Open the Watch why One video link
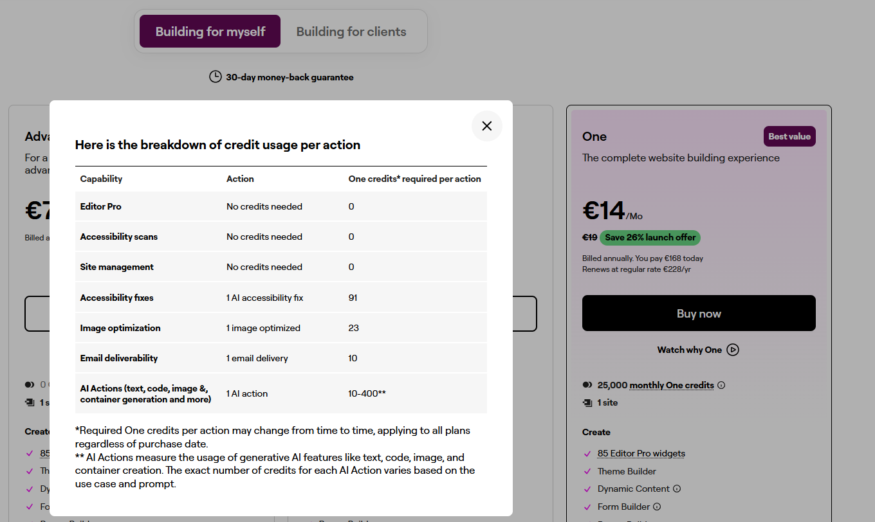Screen dimensions: 875x522 click(689, 350)
